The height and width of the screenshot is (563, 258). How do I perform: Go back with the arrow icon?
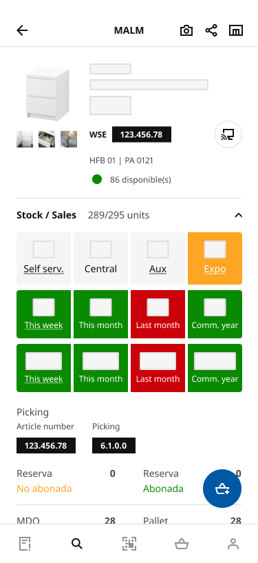(22, 30)
